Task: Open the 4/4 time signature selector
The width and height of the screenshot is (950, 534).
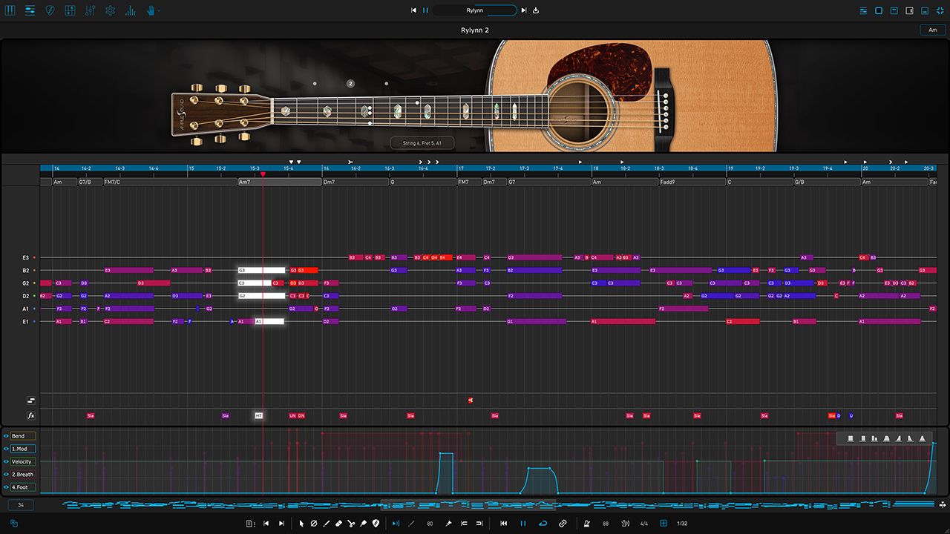Action: pyautogui.click(x=644, y=524)
